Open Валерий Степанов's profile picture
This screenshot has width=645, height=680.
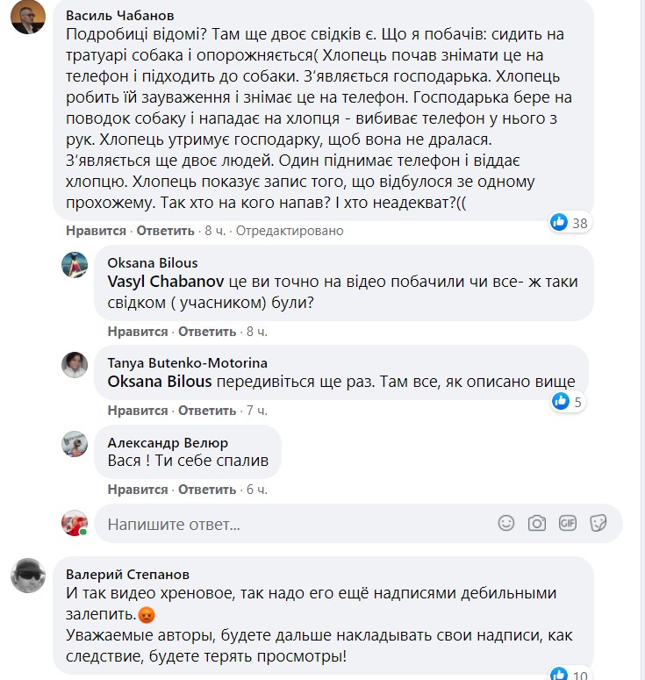point(28,576)
